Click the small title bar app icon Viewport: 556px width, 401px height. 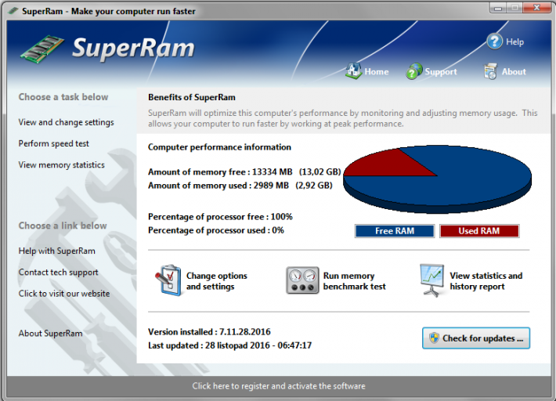13,11
